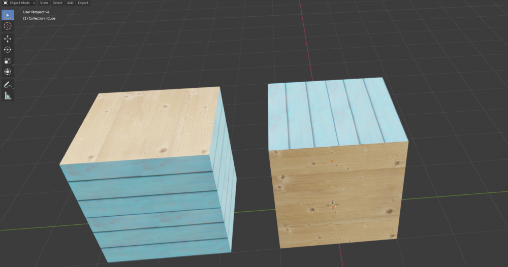The width and height of the screenshot is (508, 267).
Task: Select the Scale tool
Action: pyautogui.click(x=8, y=61)
